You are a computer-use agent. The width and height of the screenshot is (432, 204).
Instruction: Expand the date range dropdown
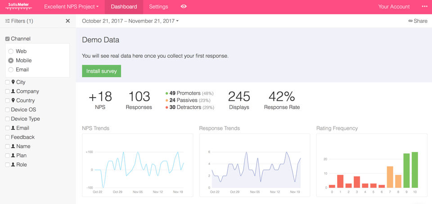pyautogui.click(x=130, y=21)
